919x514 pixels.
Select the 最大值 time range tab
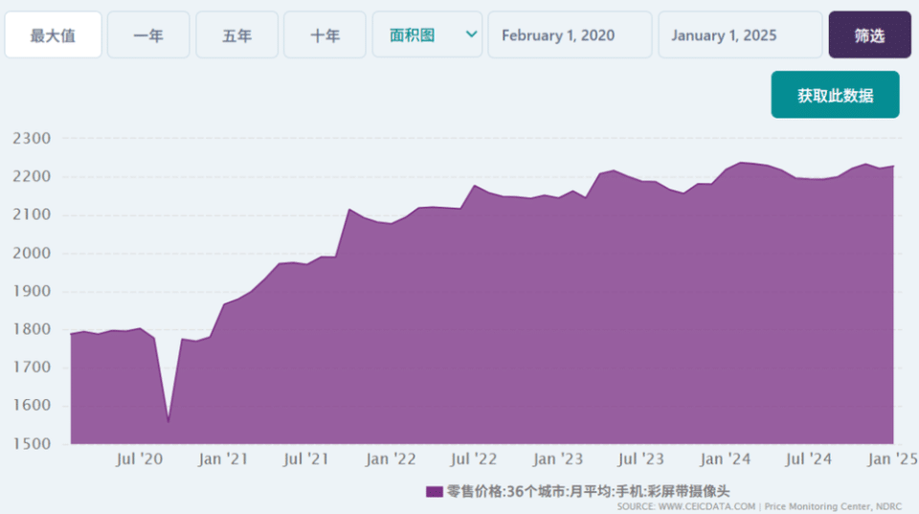(x=53, y=35)
